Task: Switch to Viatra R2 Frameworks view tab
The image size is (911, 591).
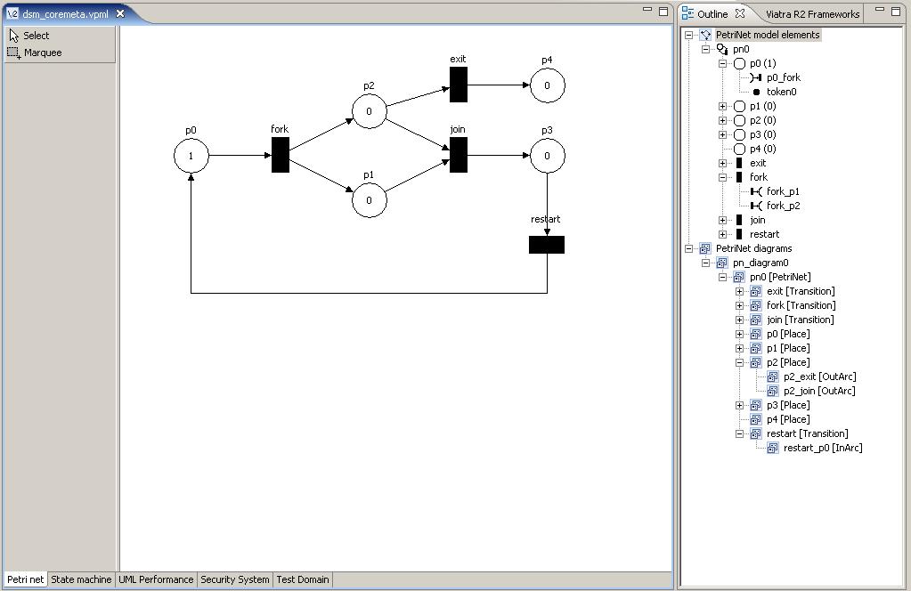Action: tap(812, 14)
